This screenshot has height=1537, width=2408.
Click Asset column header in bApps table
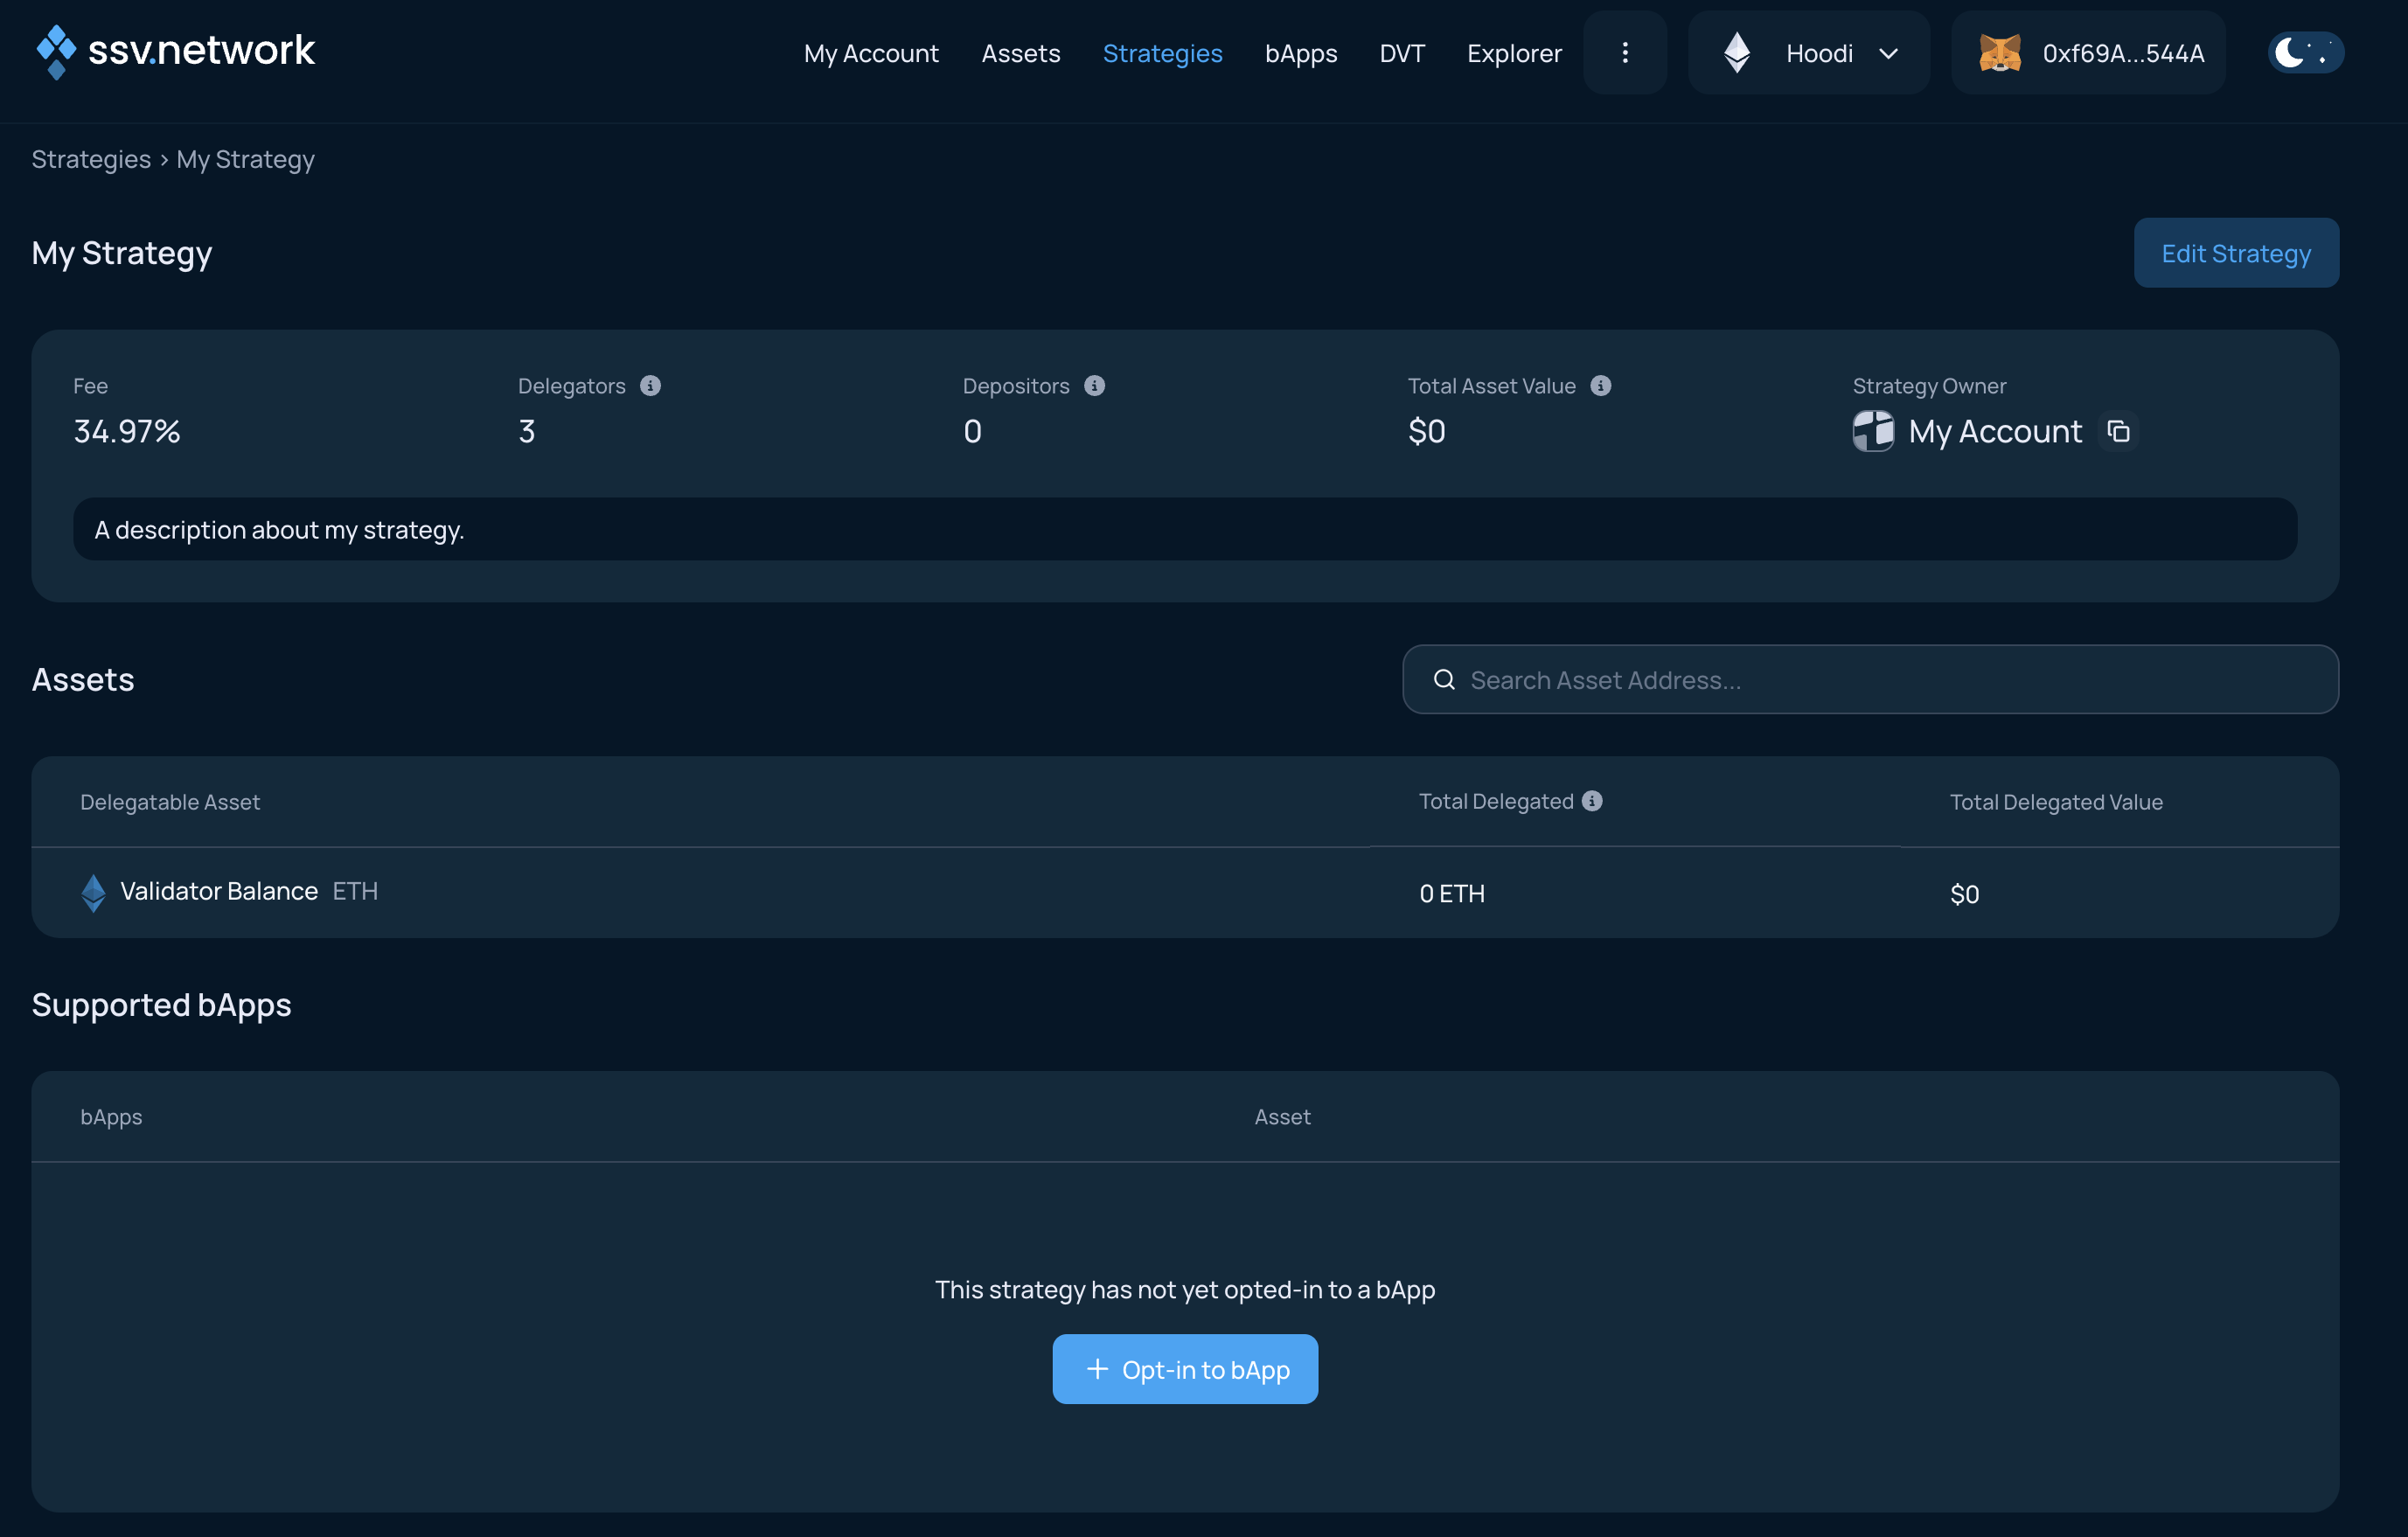point(1282,1117)
